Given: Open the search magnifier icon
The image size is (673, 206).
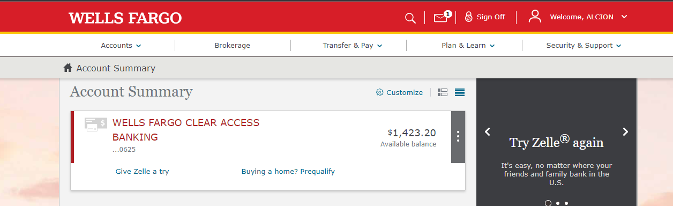Looking at the screenshot, I should coord(410,18).
